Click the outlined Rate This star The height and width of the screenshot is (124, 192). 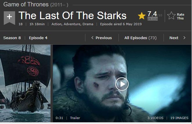[x=171, y=16]
